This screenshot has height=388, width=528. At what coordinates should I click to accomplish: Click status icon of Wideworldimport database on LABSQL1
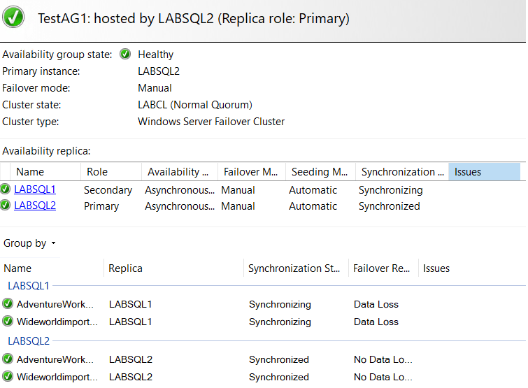pyautogui.click(x=8, y=321)
